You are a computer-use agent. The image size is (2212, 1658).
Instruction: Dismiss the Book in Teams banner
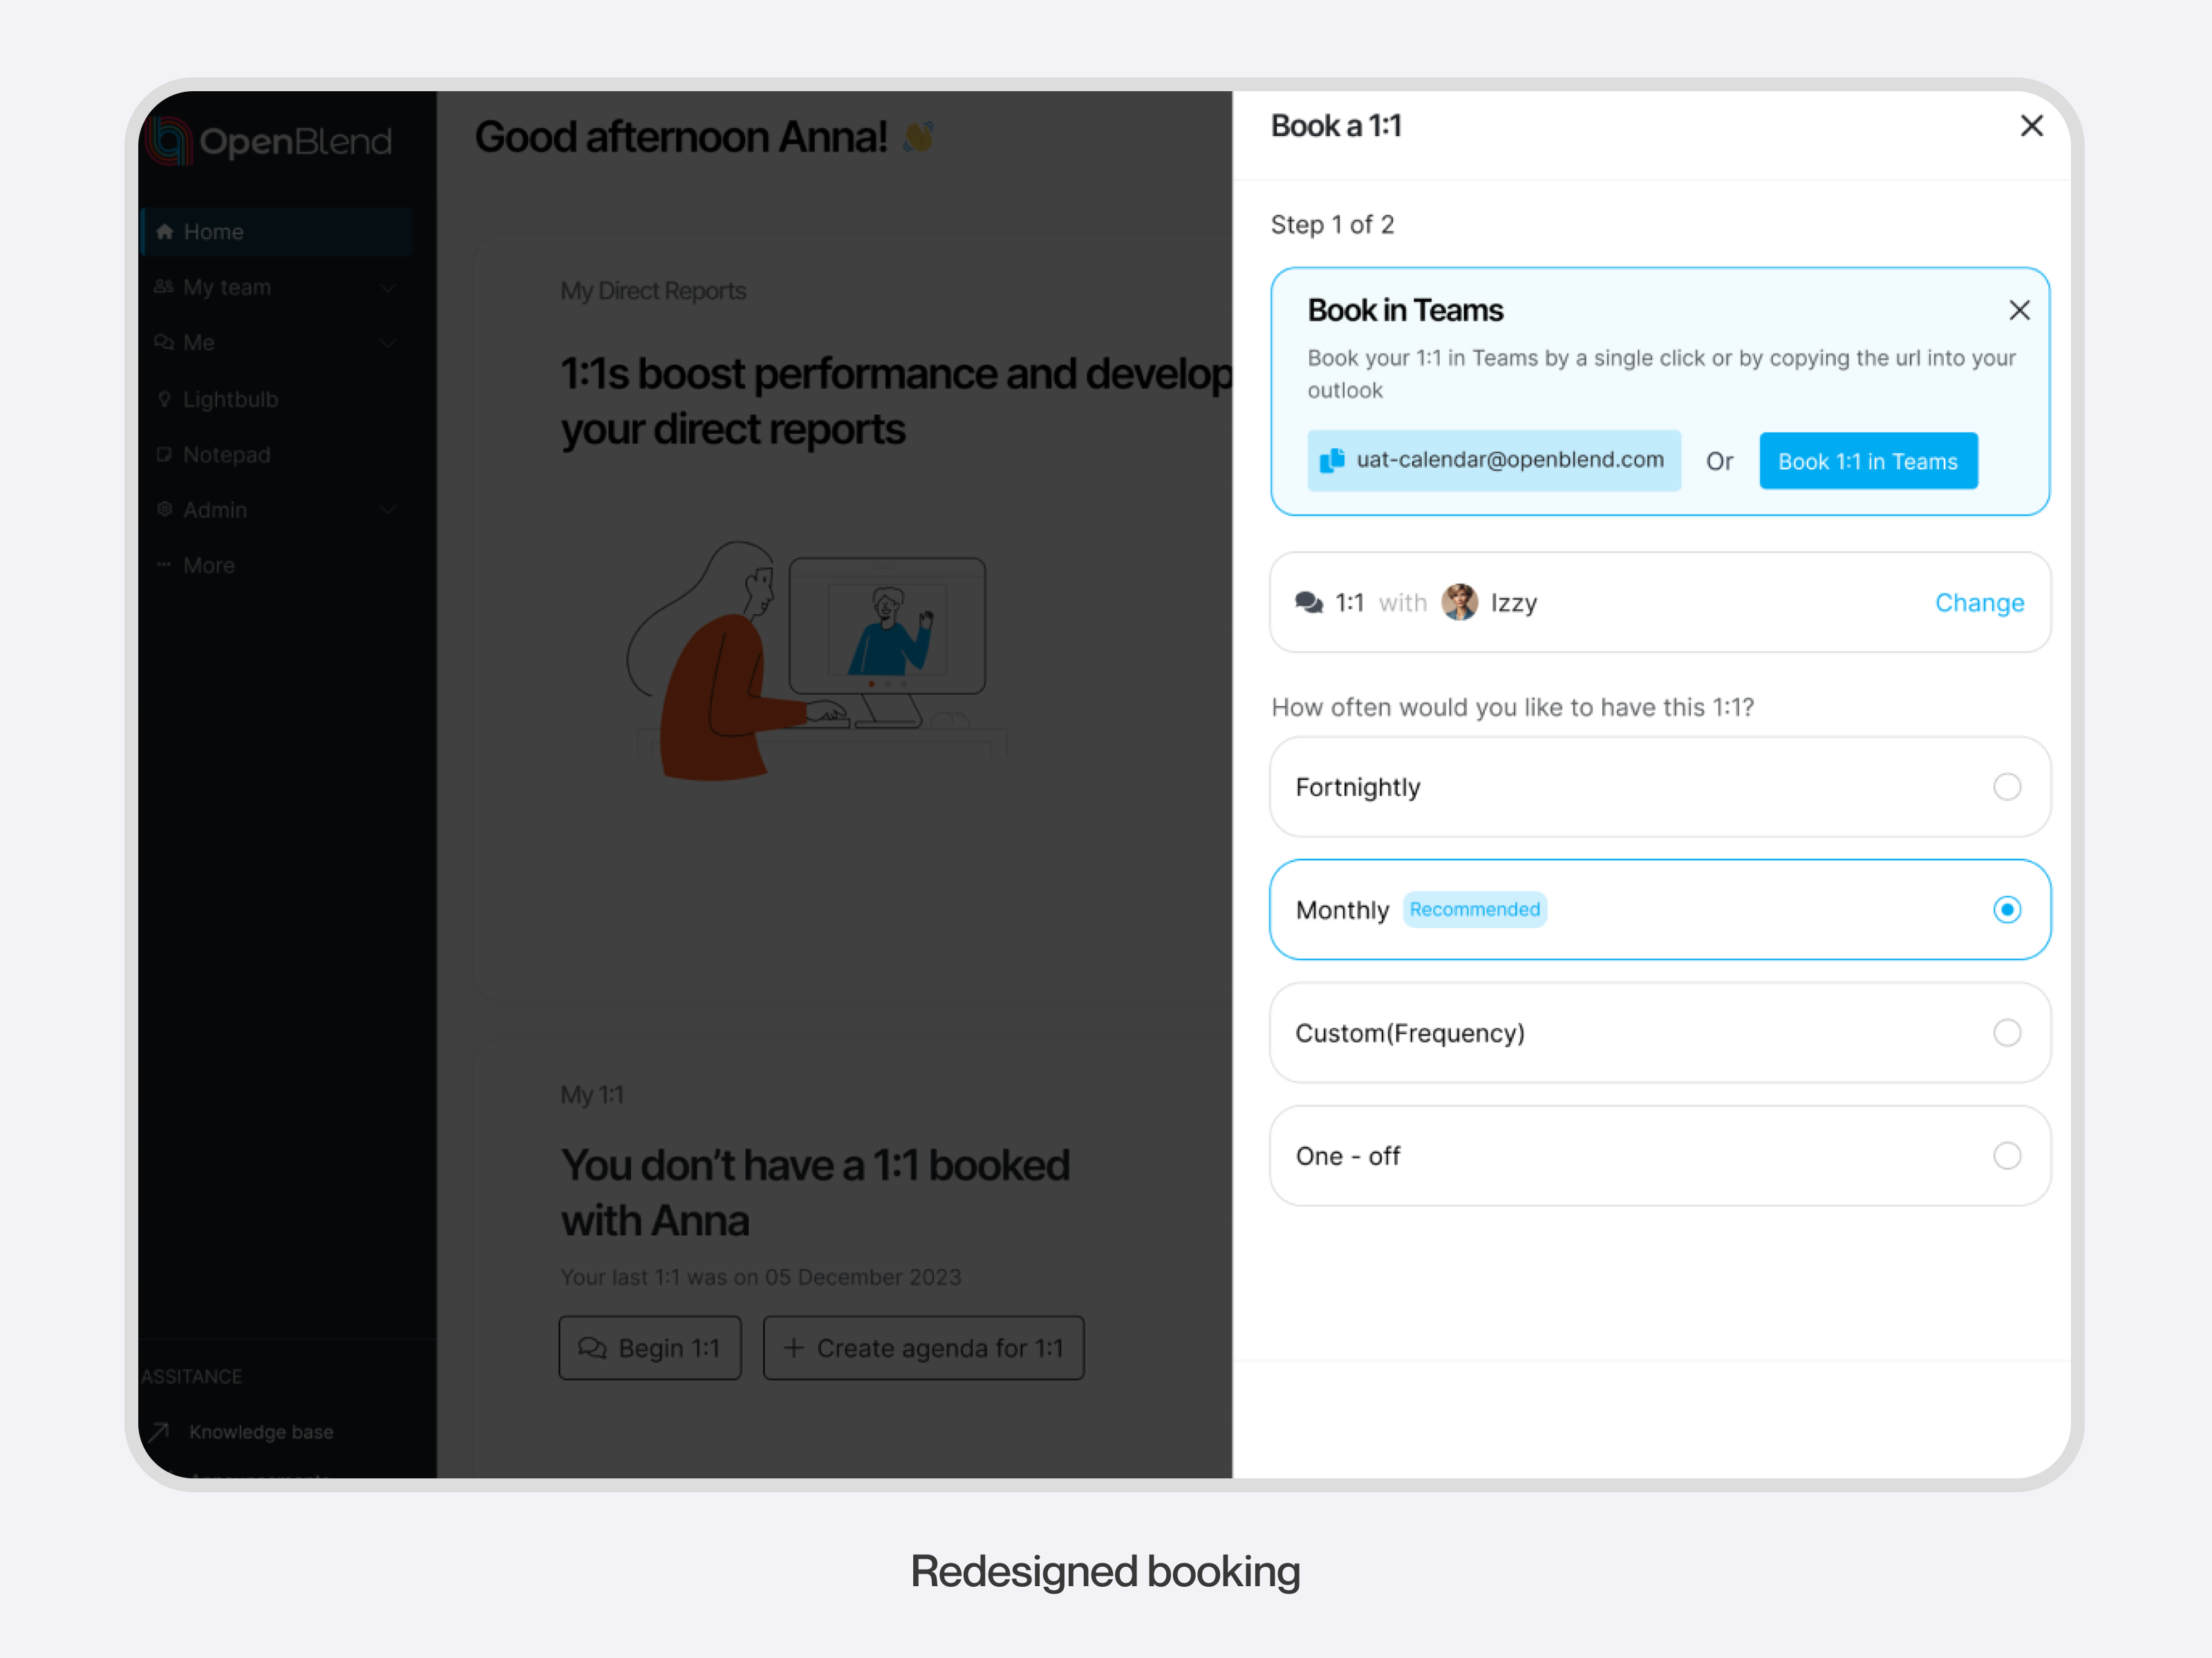tap(2019, 311)
